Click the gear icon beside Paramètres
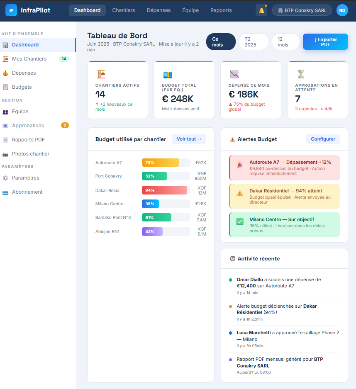Image resolution: width=356 pixels, height=389 pixels. pos(5,178)
